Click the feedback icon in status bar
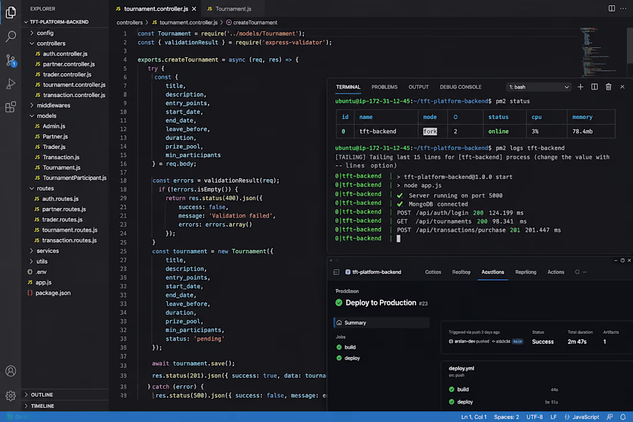This screenshot has height=422, width=633. click(609, 417)
